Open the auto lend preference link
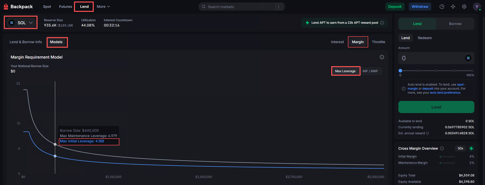This screenshot has width=485, height=185. (x=445, y=93)
